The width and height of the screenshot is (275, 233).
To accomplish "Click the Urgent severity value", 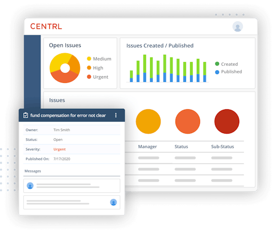I will point(60,149).
